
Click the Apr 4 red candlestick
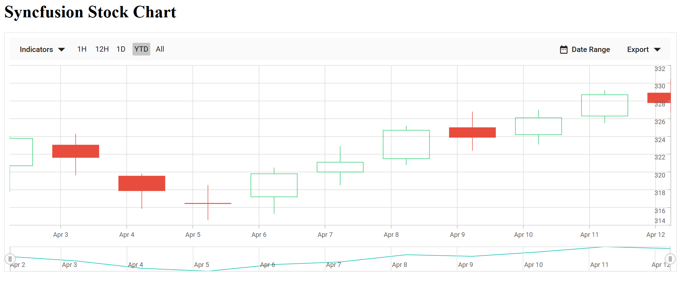coord(142,183)
